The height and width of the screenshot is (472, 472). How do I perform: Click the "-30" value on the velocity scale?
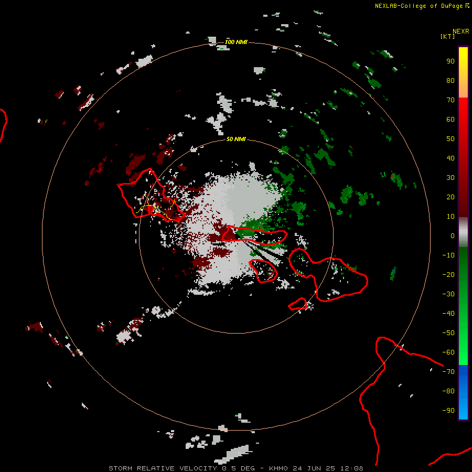(448, 294)
